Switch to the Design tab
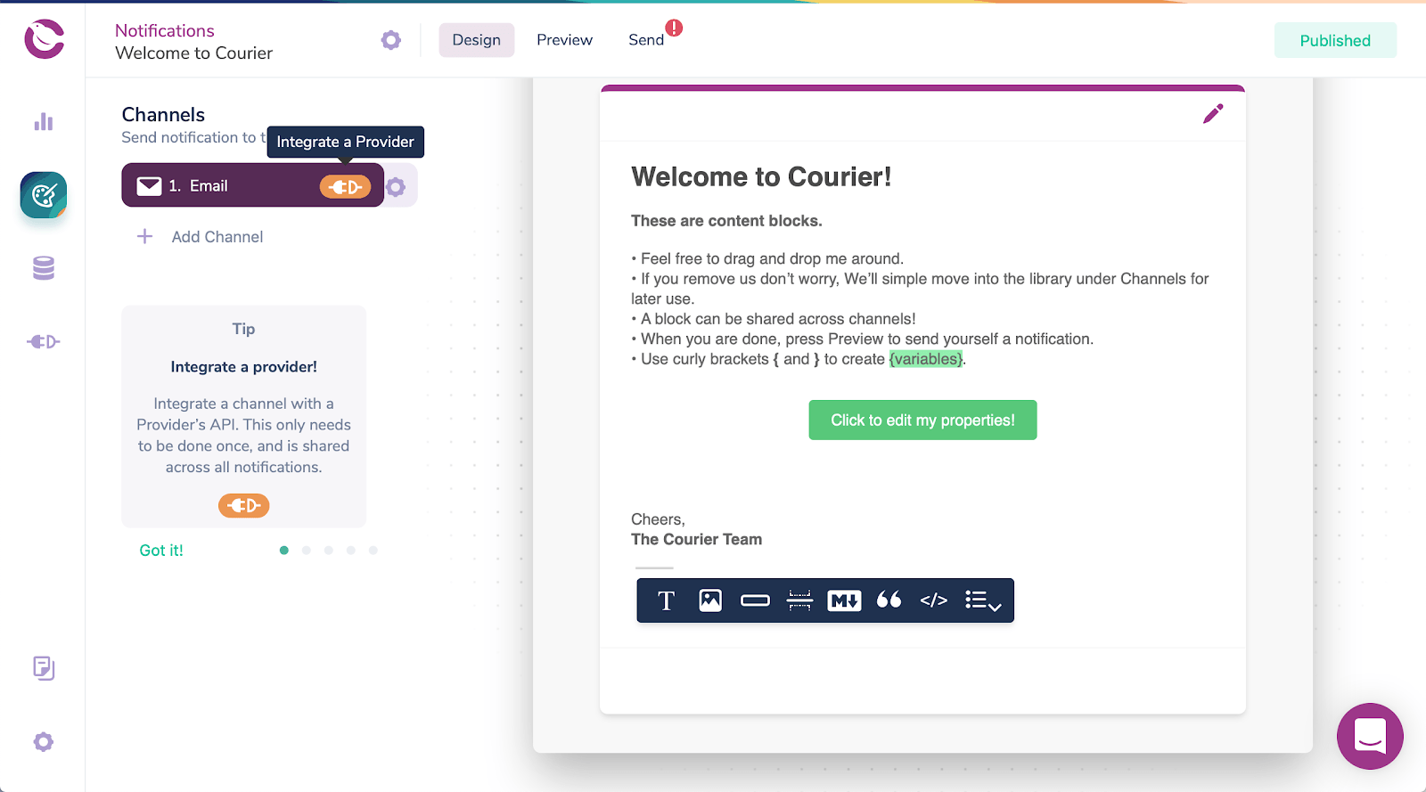This screenshot has width=1426, height=792. click(x=477, y=40)
